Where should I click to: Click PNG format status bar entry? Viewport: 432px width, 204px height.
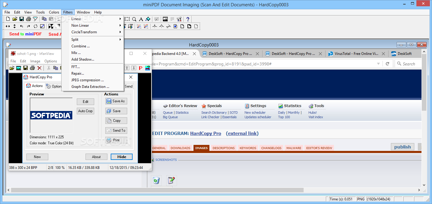click(361, 199)
